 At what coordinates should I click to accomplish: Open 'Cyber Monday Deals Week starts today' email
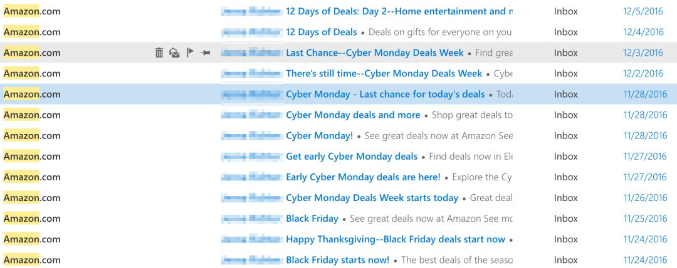pos(372,198)
